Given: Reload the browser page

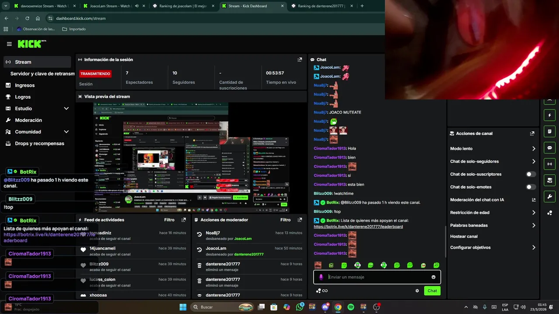Looking at the screenshot, I should click(x=27, y=18).
